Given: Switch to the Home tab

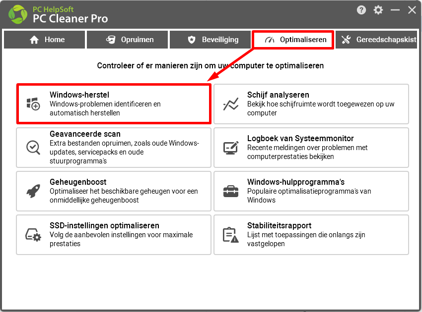Looking at the screenshot, I should pyautogui.click(x=44, y=40).
